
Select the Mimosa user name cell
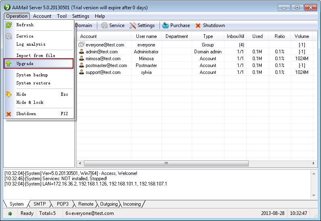(146, 59)
